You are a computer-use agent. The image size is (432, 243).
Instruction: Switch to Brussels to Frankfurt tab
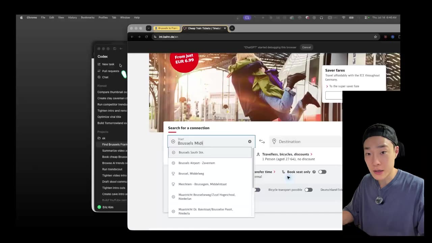(x=166, y=28)
